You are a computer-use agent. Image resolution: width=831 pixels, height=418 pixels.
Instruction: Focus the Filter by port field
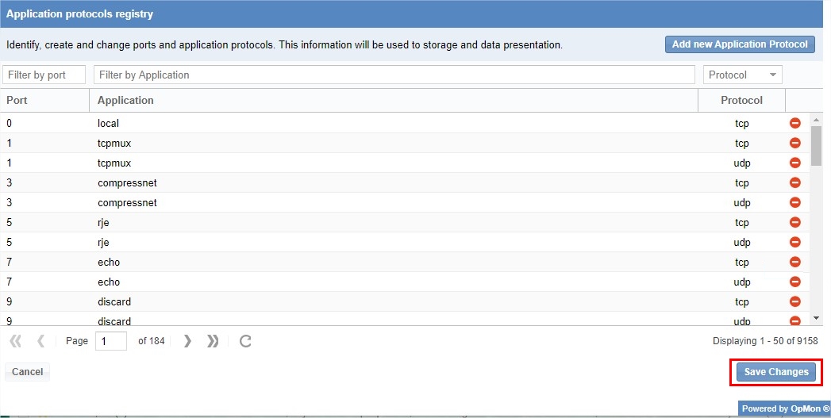point(44,75)
